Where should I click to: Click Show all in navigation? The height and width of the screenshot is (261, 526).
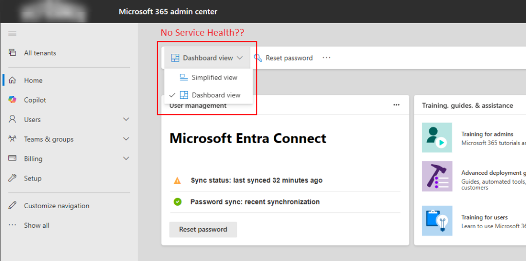coord(36,225)
